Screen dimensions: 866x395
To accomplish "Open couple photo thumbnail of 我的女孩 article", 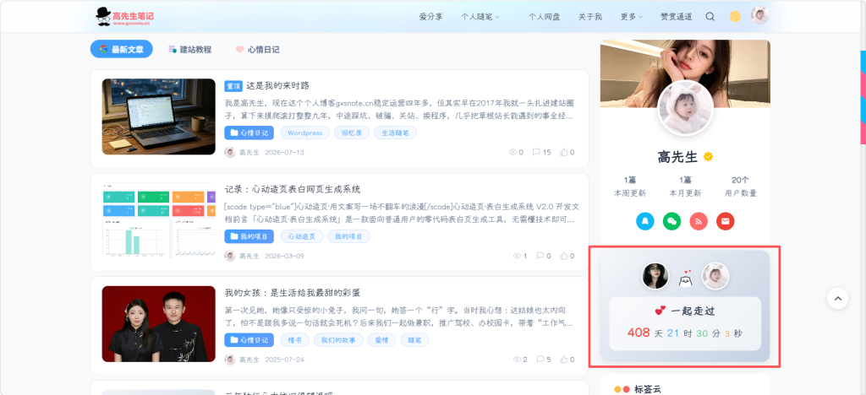I will coord(158,324).
